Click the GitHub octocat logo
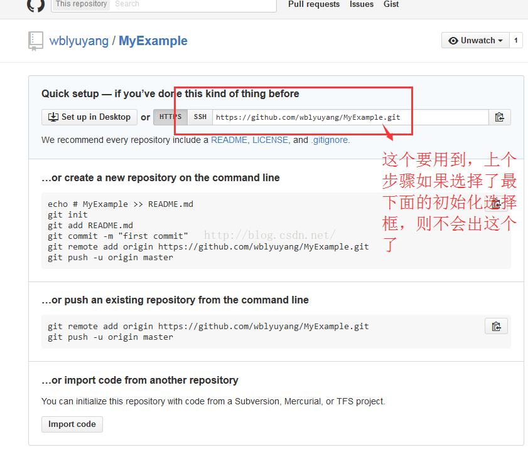The image size is (528, 457). coord(36,5)
